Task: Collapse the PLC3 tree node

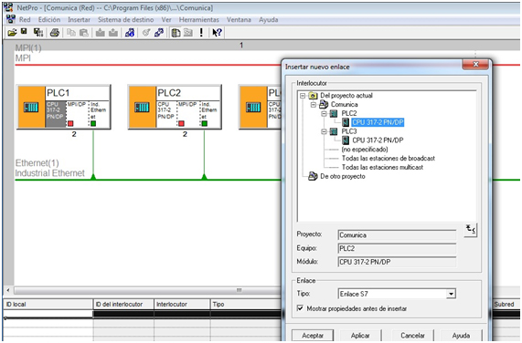Action: tap(324, 131)
